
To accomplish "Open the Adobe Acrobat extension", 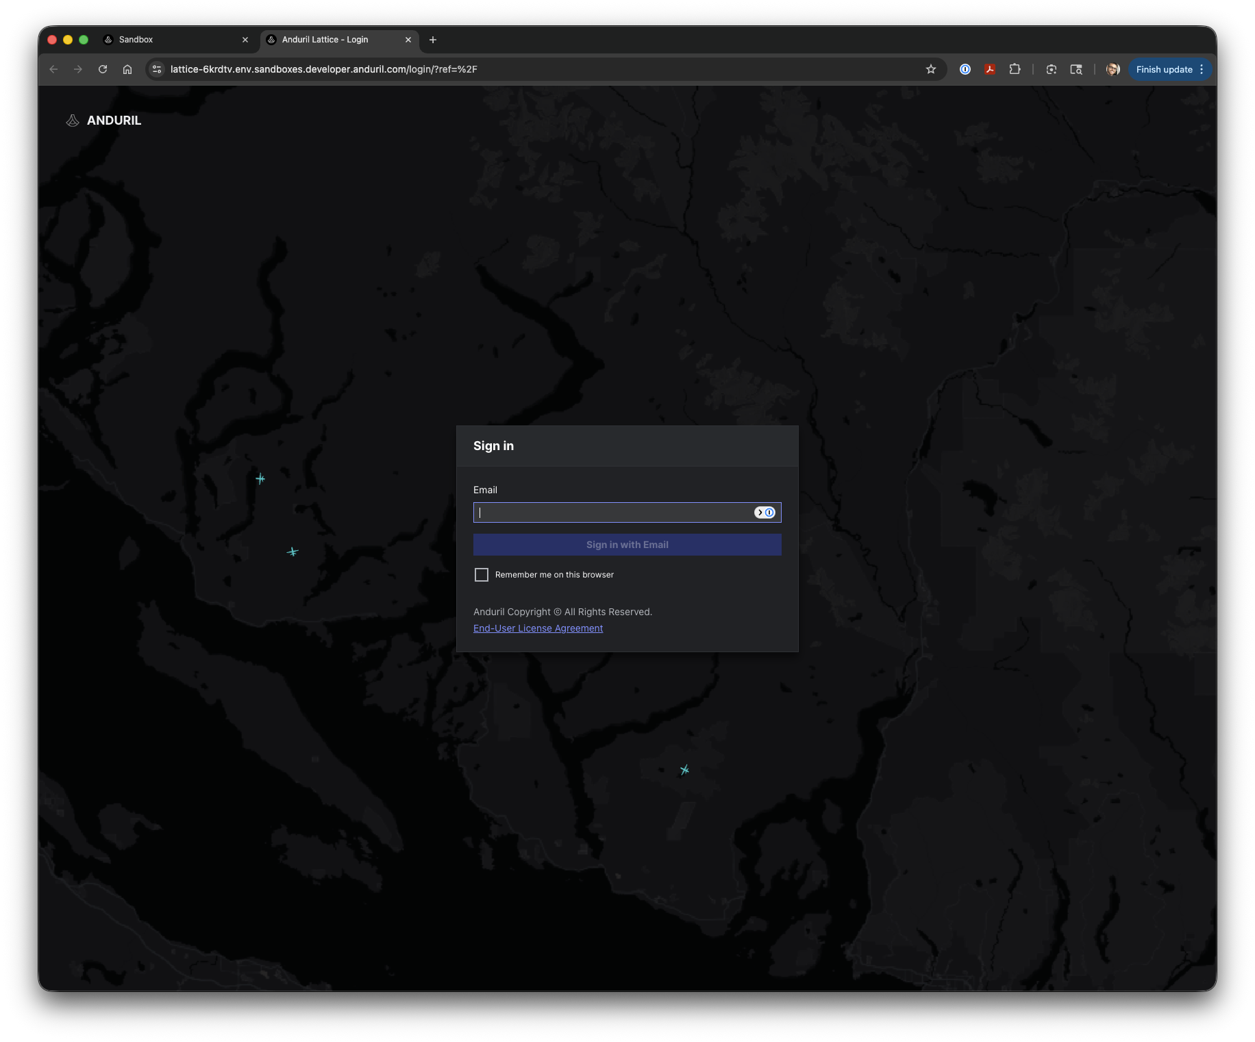I will tap(990, 69).
